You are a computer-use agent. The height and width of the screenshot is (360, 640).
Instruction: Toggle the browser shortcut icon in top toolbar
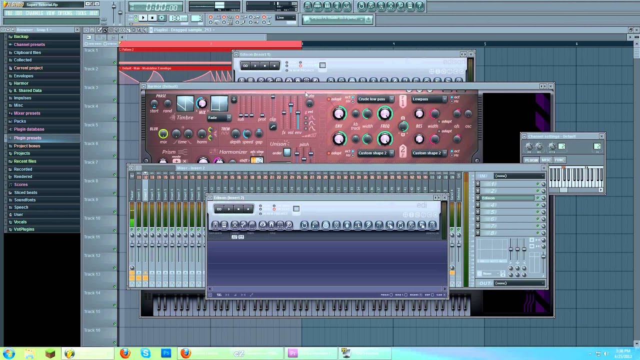click(x=336, y=6)
